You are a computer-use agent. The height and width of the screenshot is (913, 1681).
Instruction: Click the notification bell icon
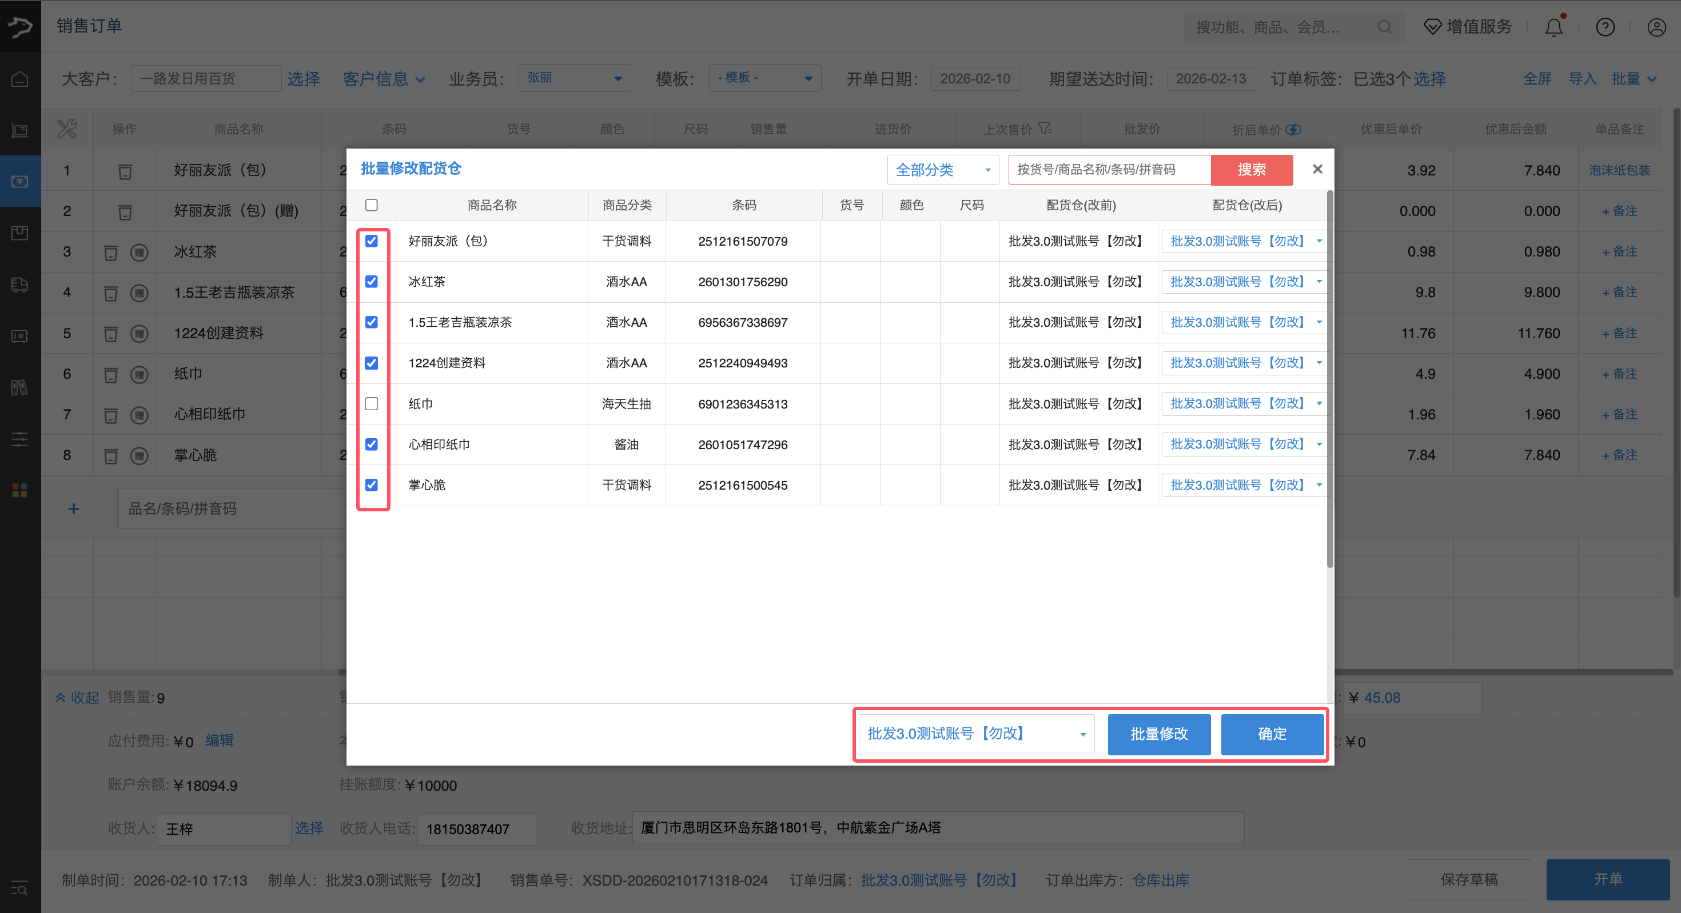(x=1553, y=27)
